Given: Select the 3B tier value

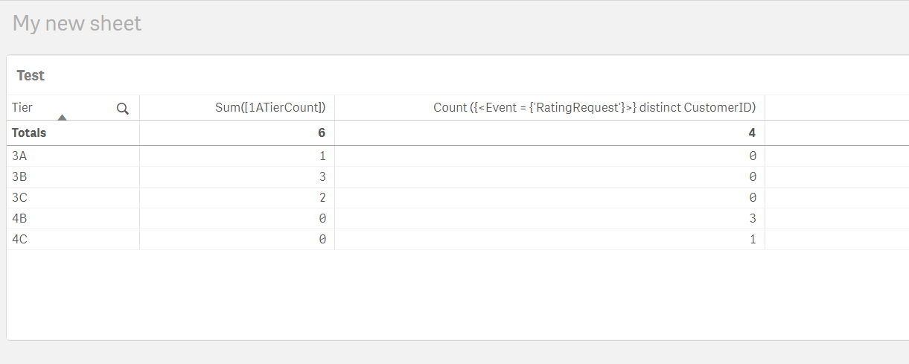Looking at the screenshot, I should (x=20, y=177).
